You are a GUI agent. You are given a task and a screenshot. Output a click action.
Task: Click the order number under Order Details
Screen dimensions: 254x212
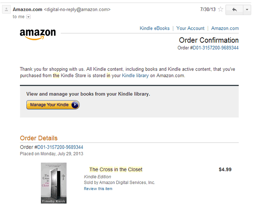(x=60, y=147)
